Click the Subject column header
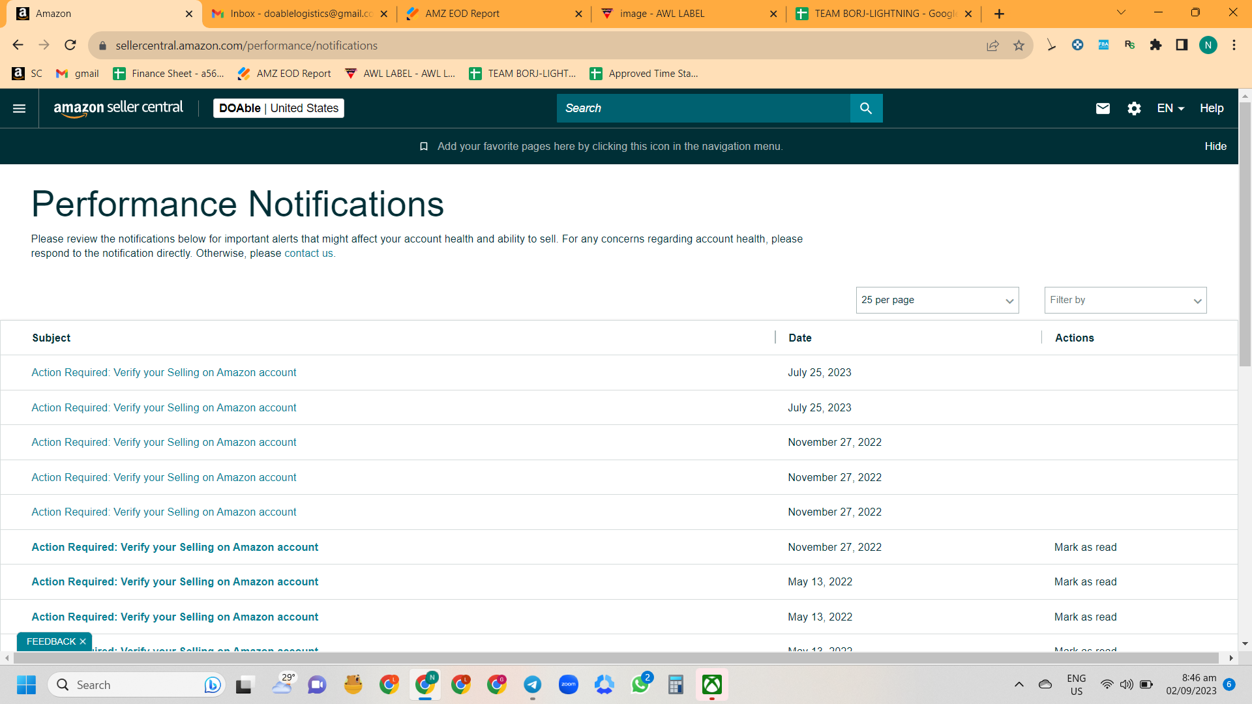Image resolution: width=1252 pixels, height=704 pixels. pyautogui.click(x=51, y=338)
